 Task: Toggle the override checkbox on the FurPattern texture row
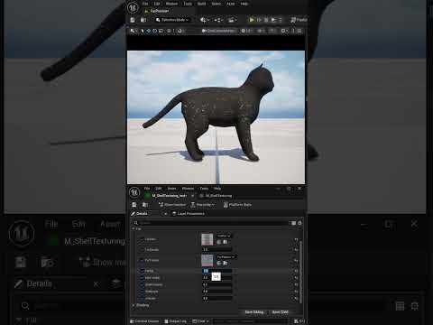point(141,260)
